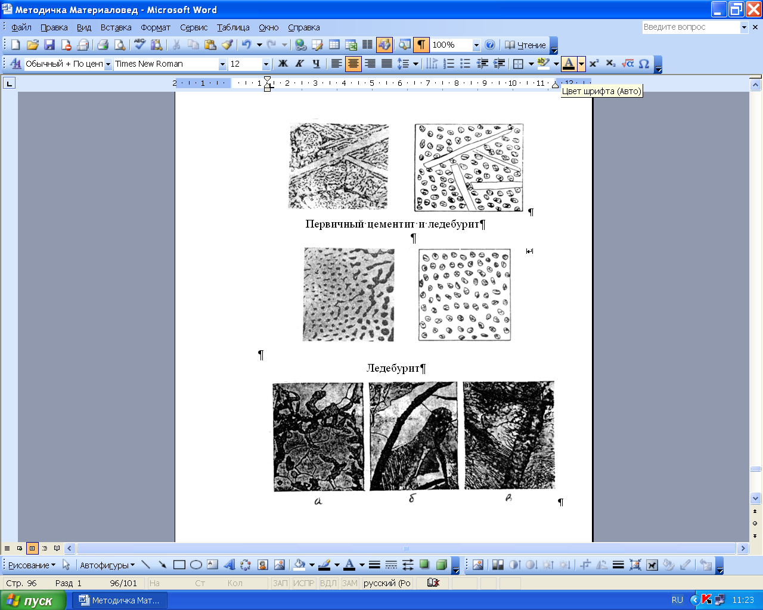Open the Правка menu
The image size is (763, 610).
(54, 27)
